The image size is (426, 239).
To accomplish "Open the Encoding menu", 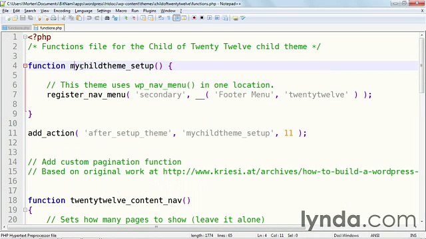I will pyautogui.click(x=62, y=11).
